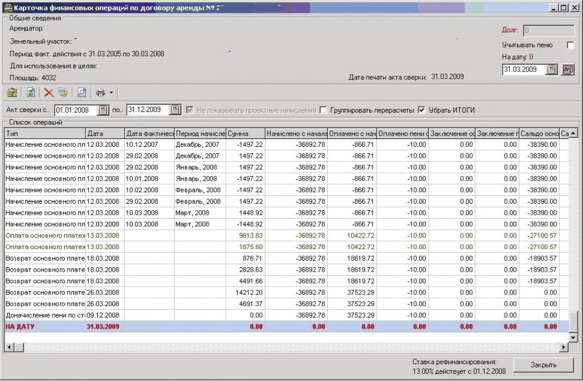Click the Площадь: 4032 text

(33, 78)
